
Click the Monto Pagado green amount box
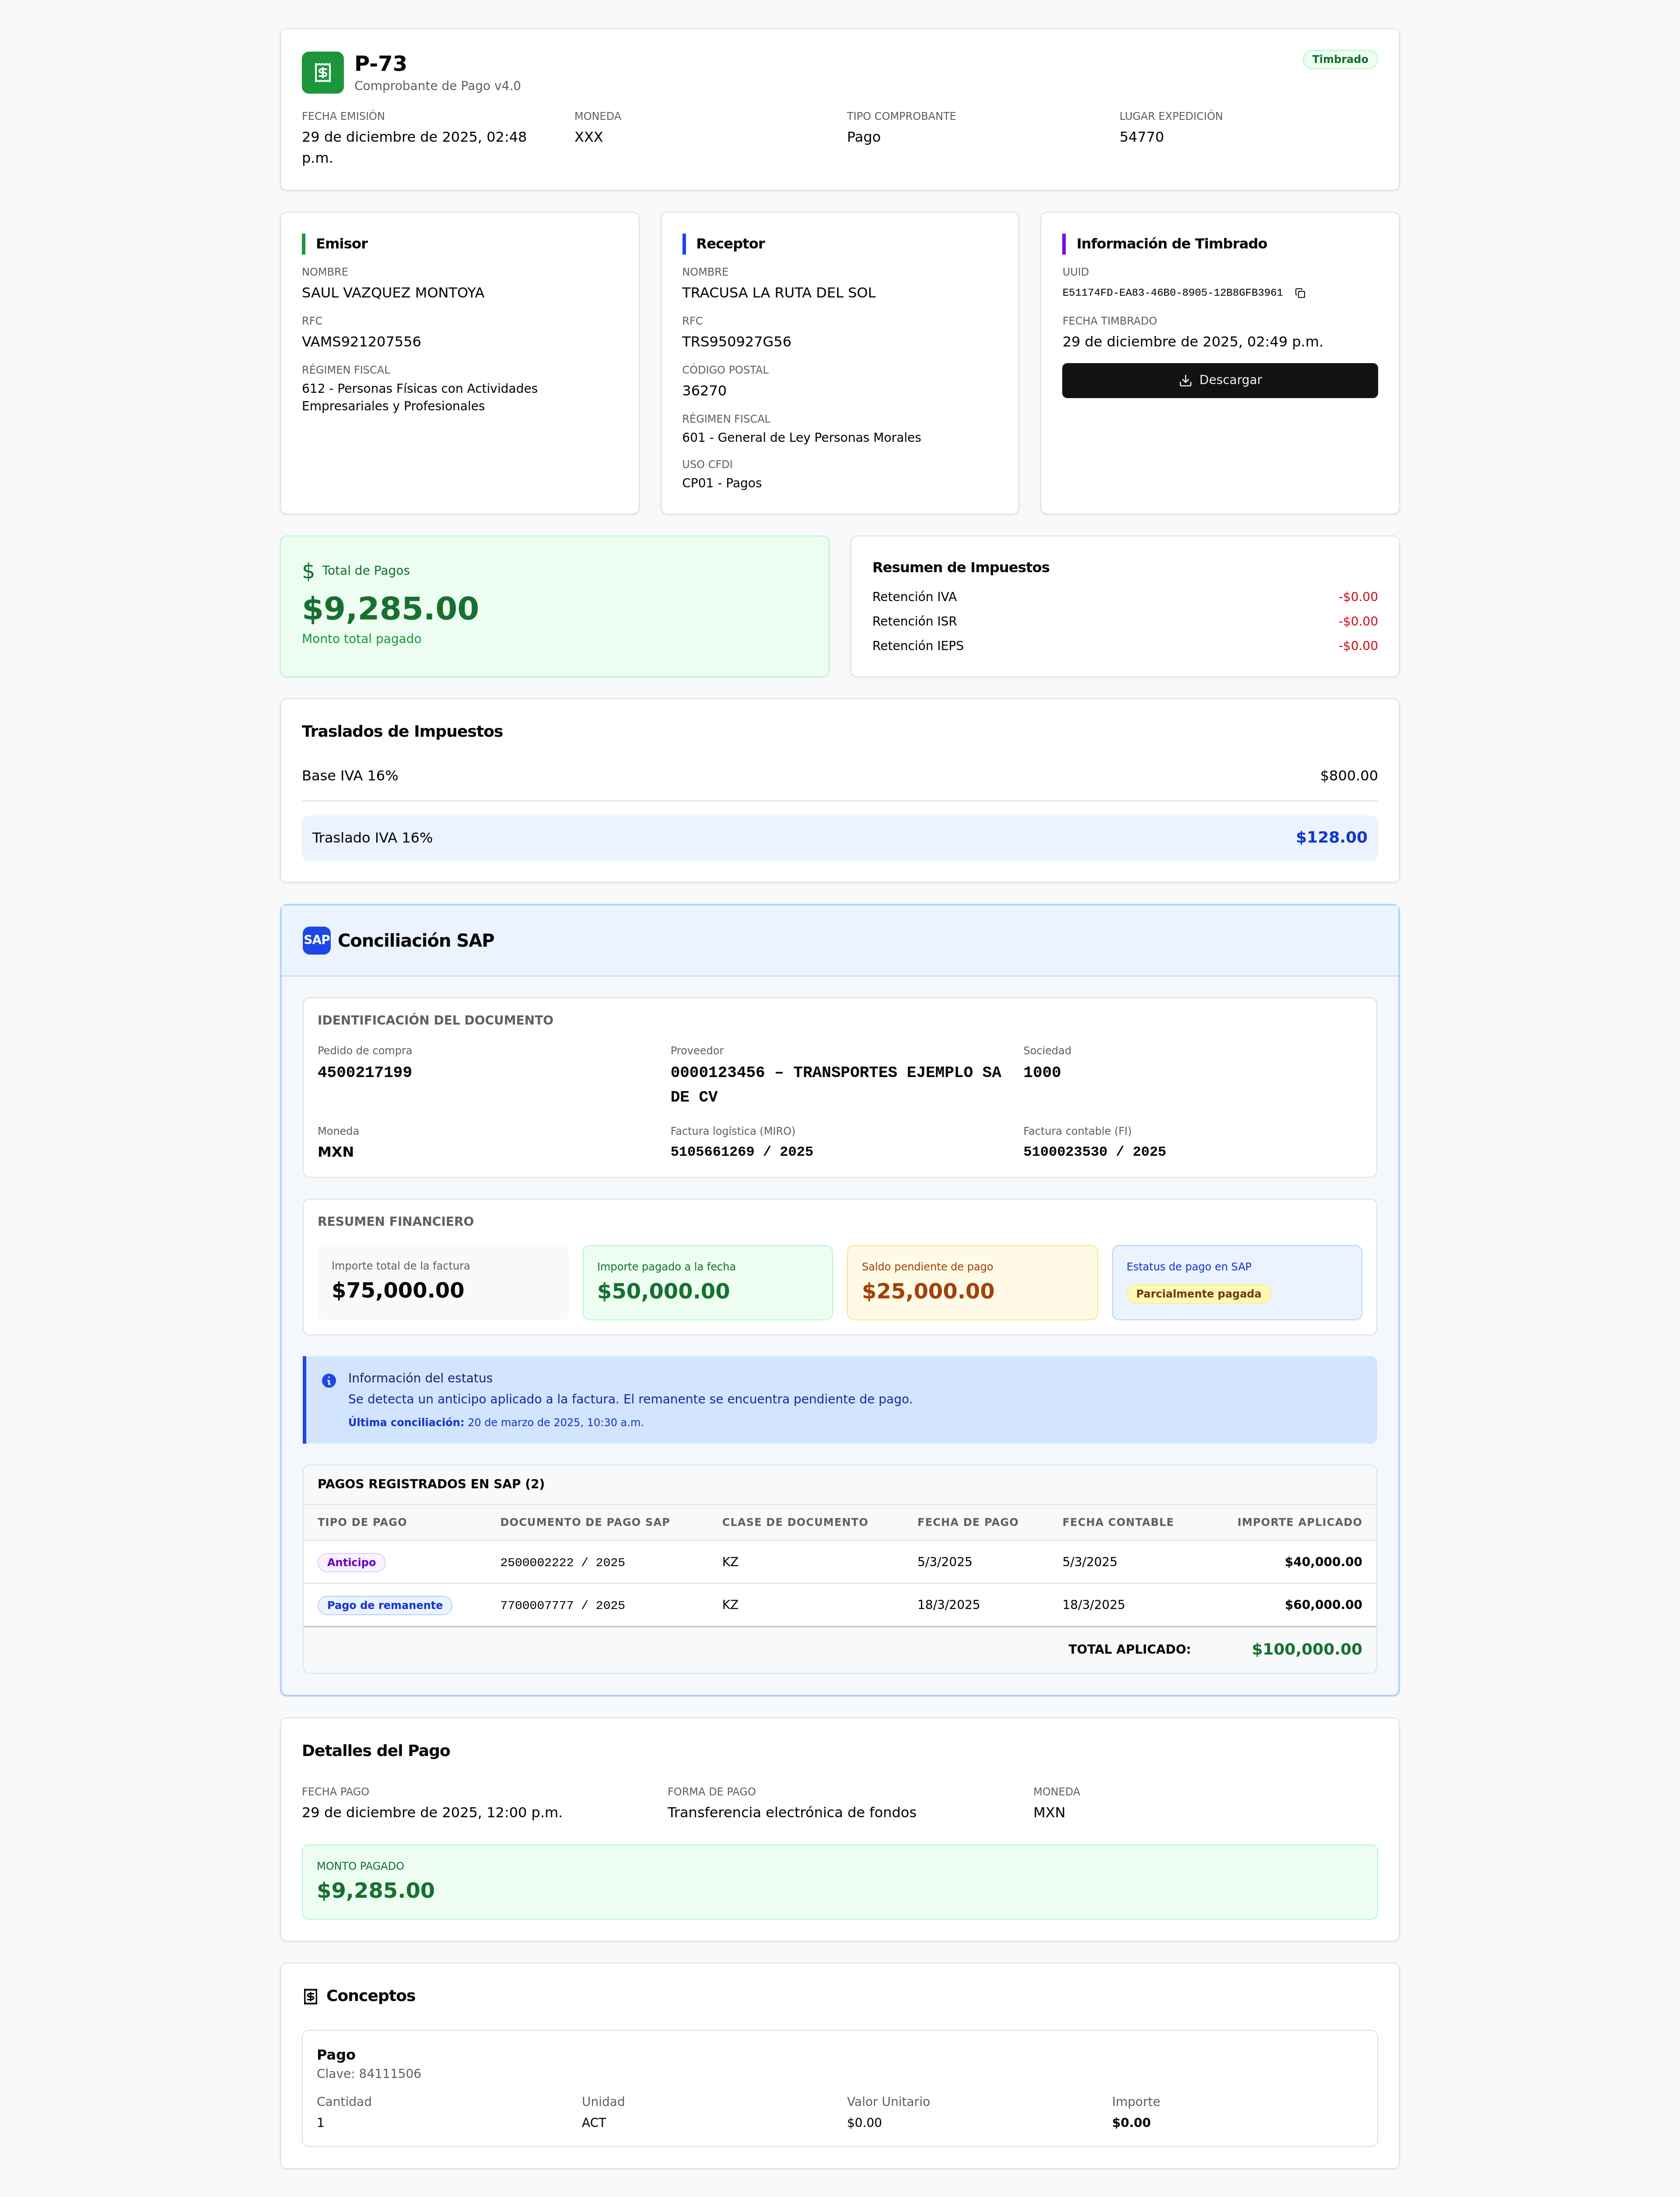839,1881
